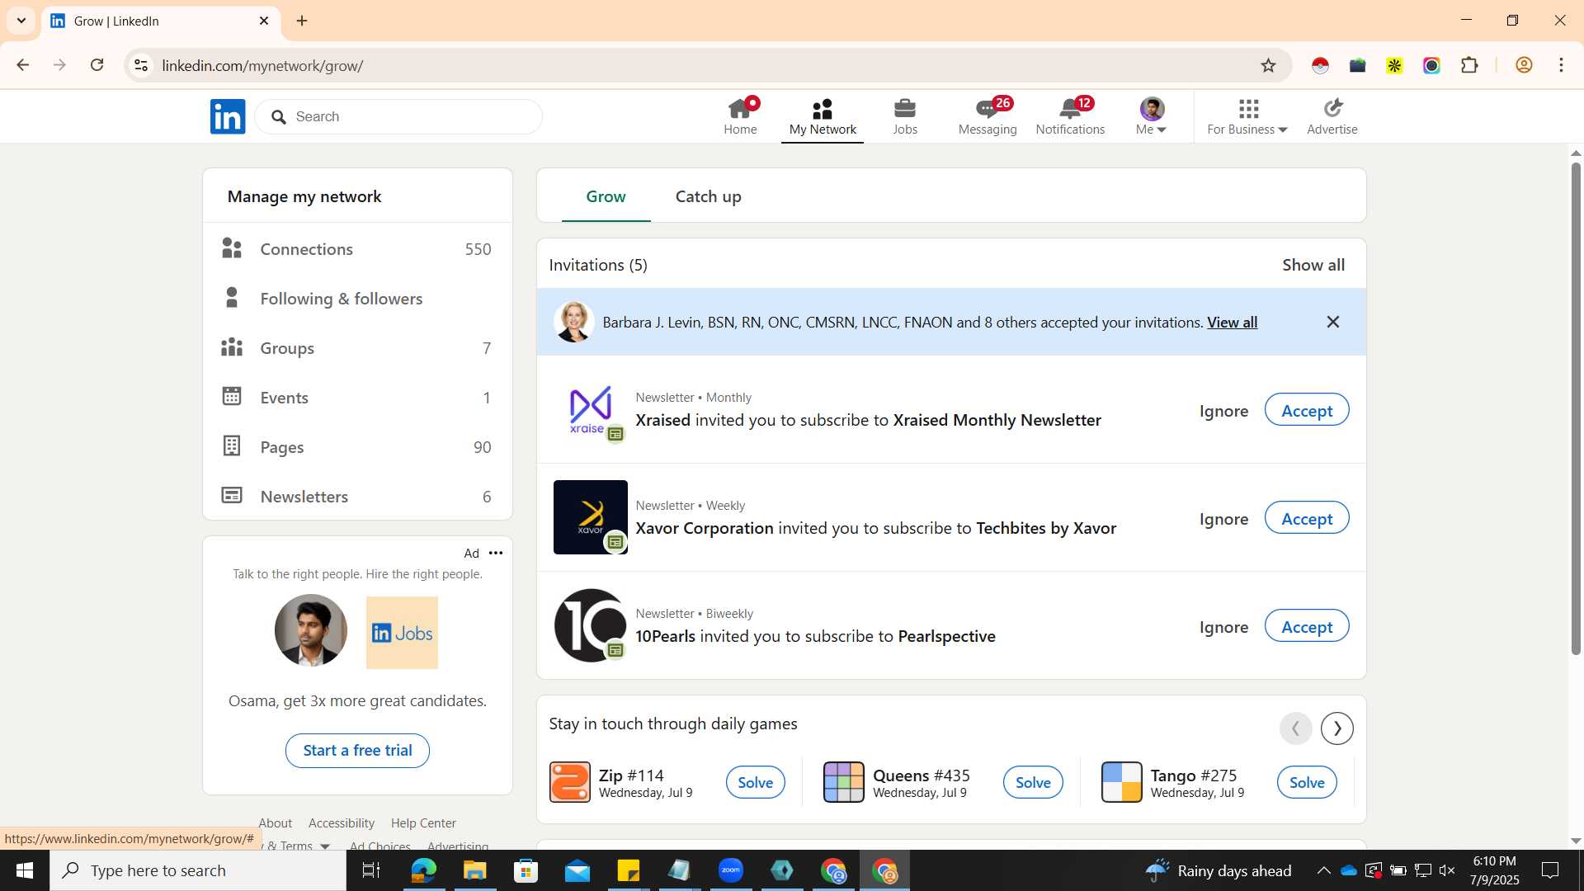
Task: Accept Pearlspective newsletter invitation
Action: point(1307,626)
